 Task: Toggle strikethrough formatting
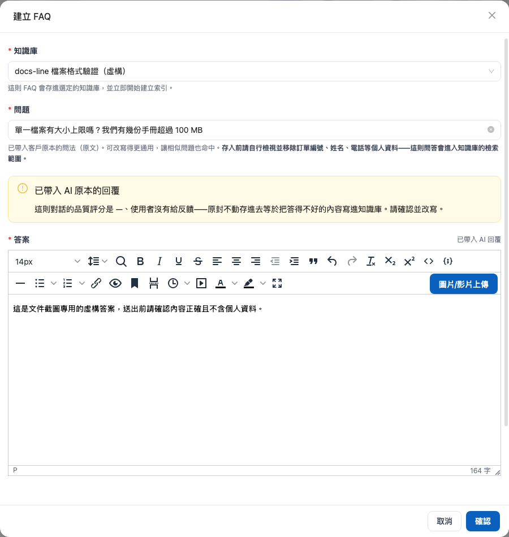tap(198, 261)
